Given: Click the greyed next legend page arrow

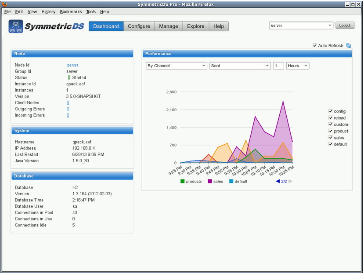Looking at the screenshot, I should pyautogui.click(x=290, y=181).
